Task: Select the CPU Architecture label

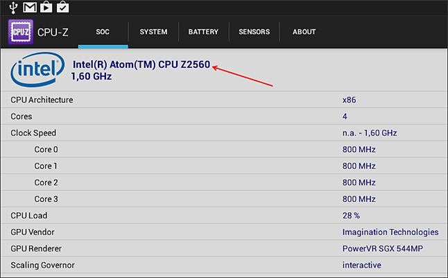Action: pos(42,100)
